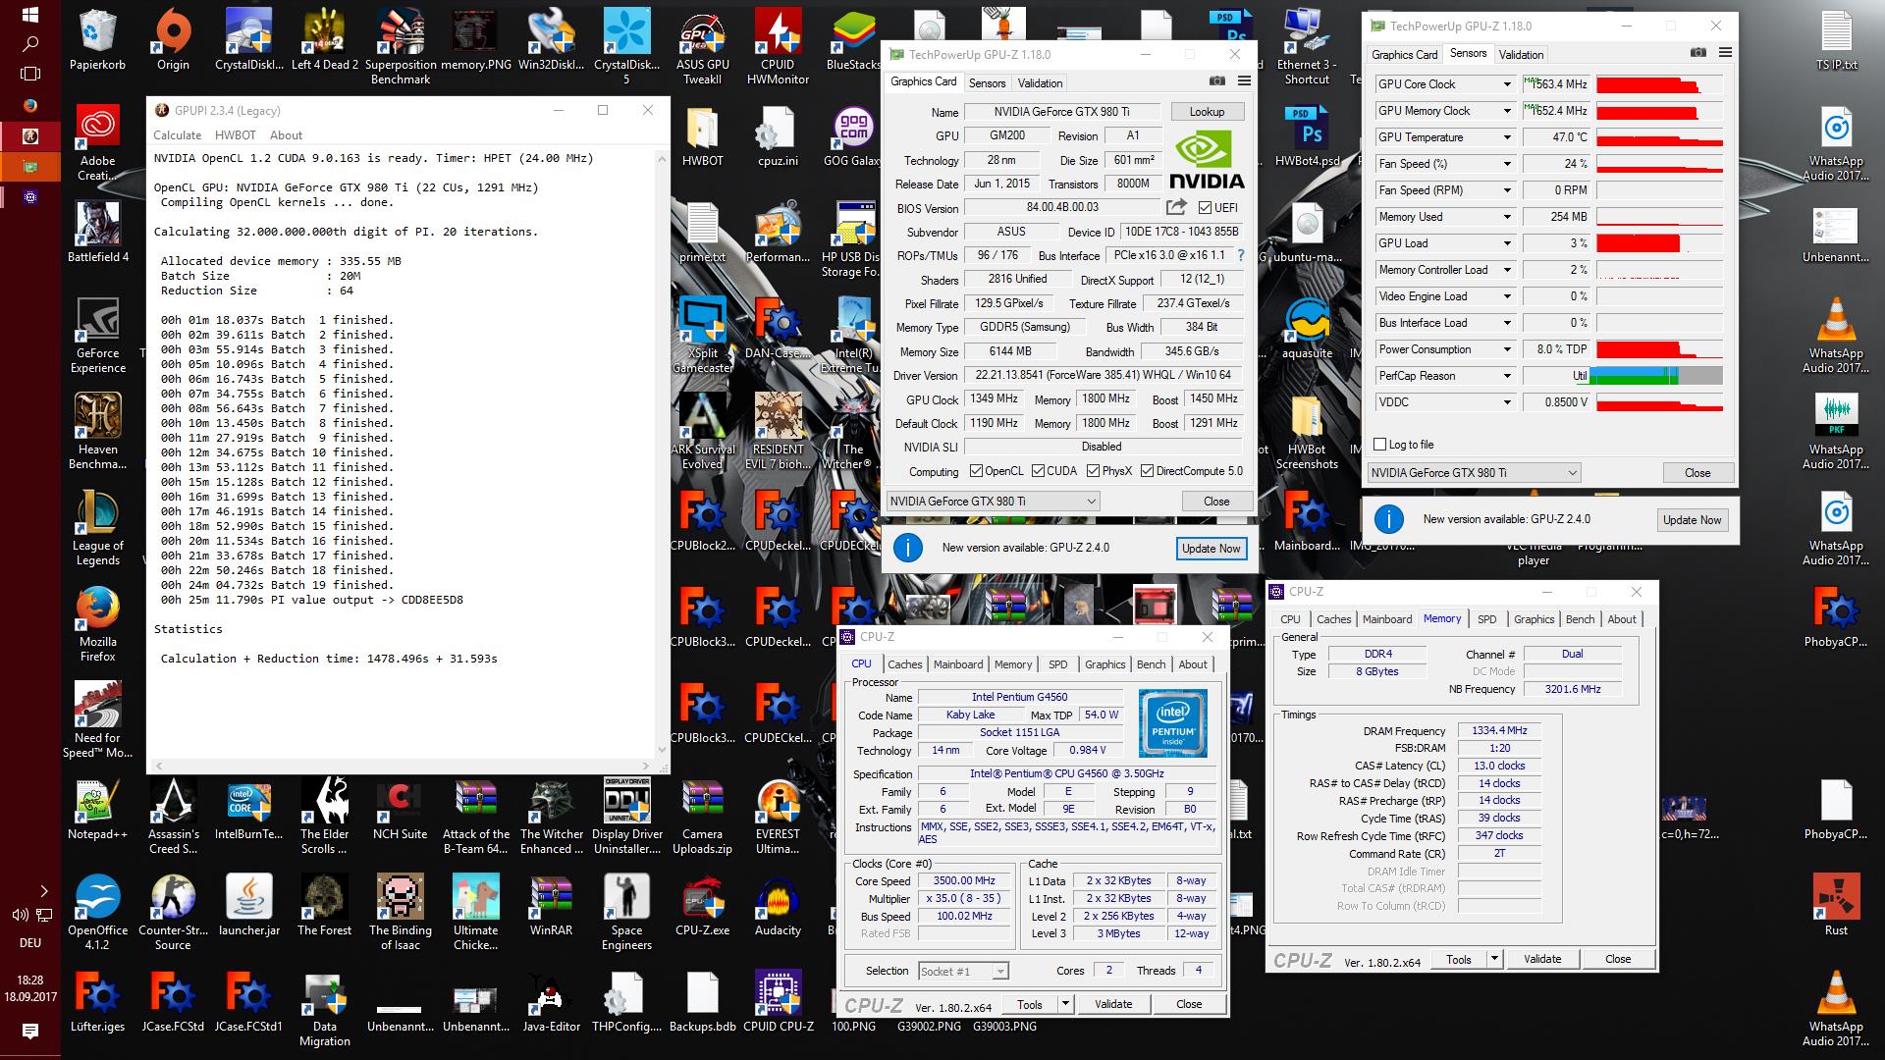This screenshot has width=1885, height=1060.
Task: Switch to Caches tab in CPU-Z CPU window
Action: (x=904, y=664)
